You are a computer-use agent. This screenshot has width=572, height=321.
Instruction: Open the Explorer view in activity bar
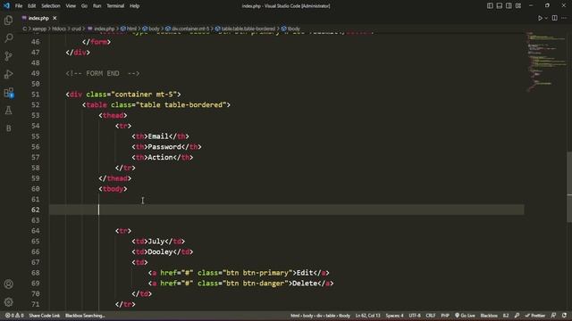(8, 20)
